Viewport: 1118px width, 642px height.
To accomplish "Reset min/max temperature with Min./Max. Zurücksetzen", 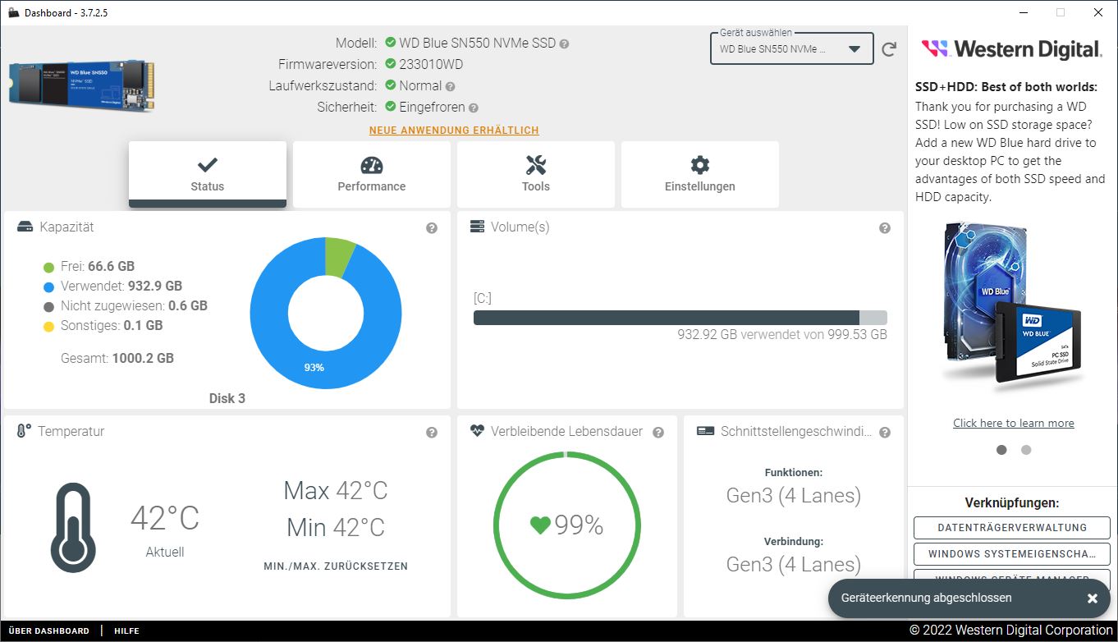I will pyautogui.click(x=336, y=566).
